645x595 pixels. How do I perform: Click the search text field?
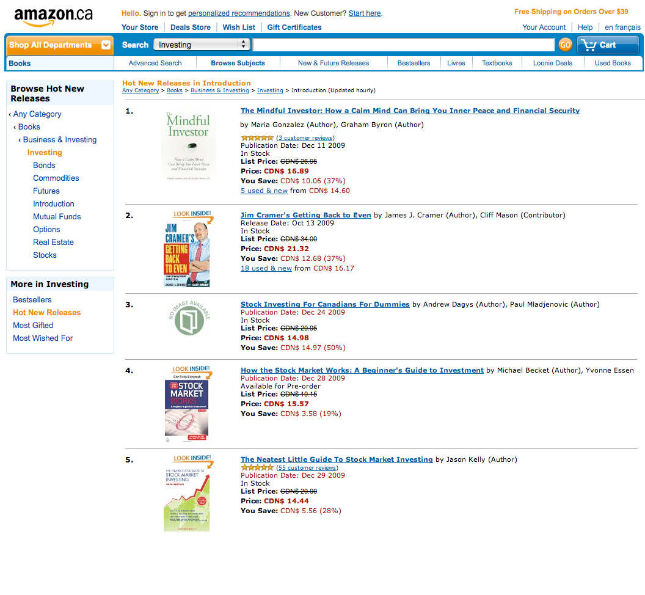tap(403, 45)
